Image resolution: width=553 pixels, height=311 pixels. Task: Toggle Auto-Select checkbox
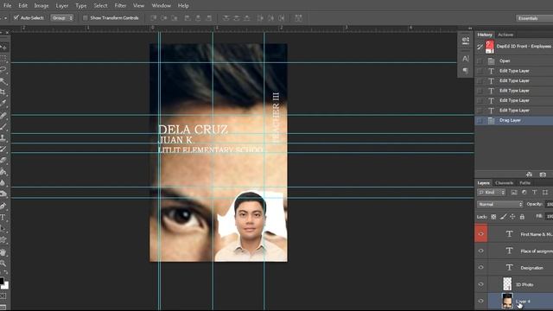[16, 17]
